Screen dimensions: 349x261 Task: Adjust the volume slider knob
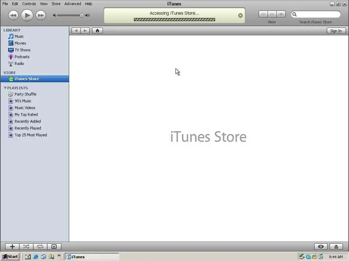pos(82,15)
